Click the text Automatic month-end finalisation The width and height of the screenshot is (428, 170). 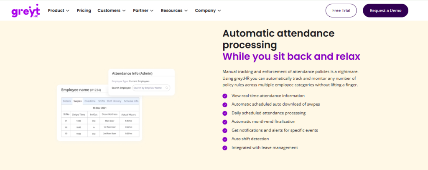pos(263,122)
